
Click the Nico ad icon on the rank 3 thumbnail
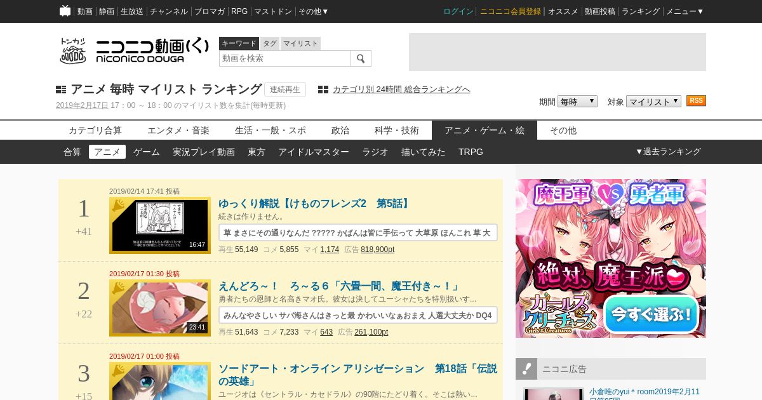[x=119, y=370]
